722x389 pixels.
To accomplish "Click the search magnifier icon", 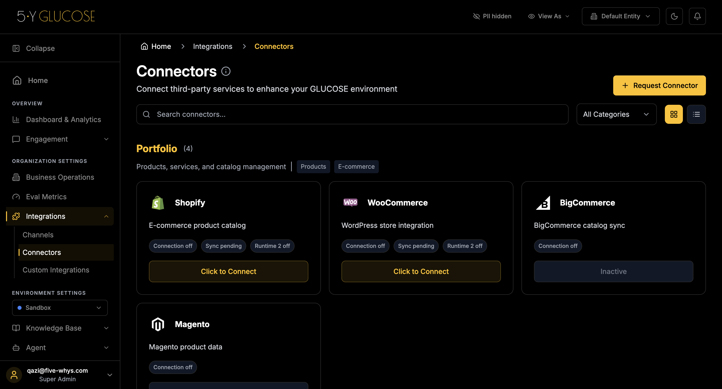I will [x=146, y=114].
